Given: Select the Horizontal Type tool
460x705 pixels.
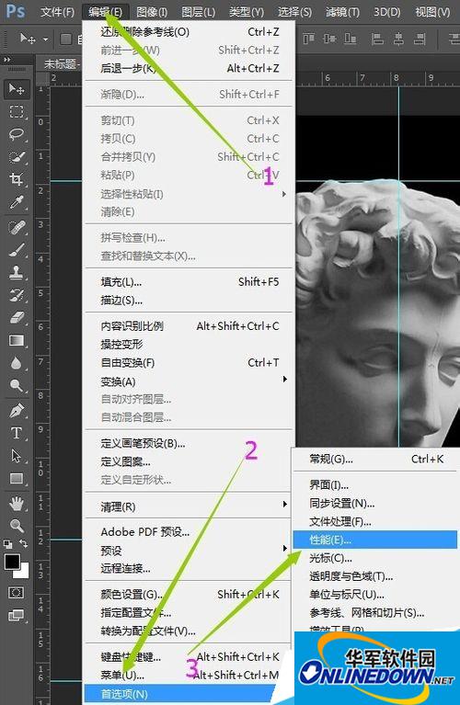Looking at the screenshot, I should 17,433.
